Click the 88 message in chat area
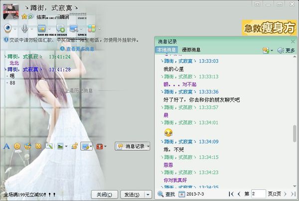The image size is (299, 201). tap(12, 83)
